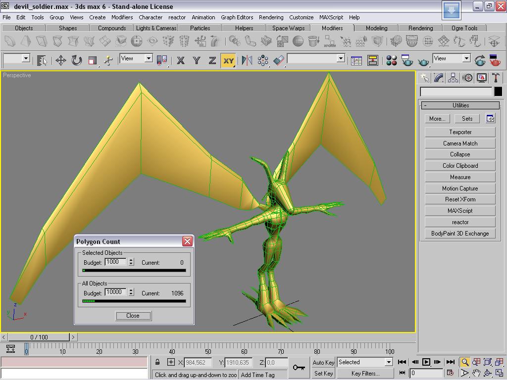Viewport: 507px width, 380px height.
Task: Click the Pan hand viewport tool
Action: coord(476,373)
